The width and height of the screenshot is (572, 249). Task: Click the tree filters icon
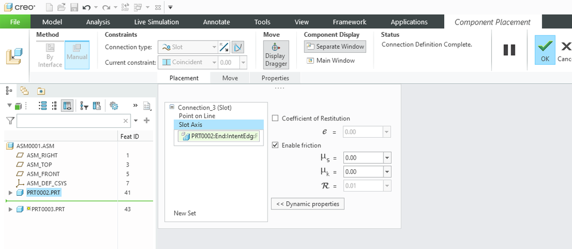pyautogui.click(x=84, y=106)
